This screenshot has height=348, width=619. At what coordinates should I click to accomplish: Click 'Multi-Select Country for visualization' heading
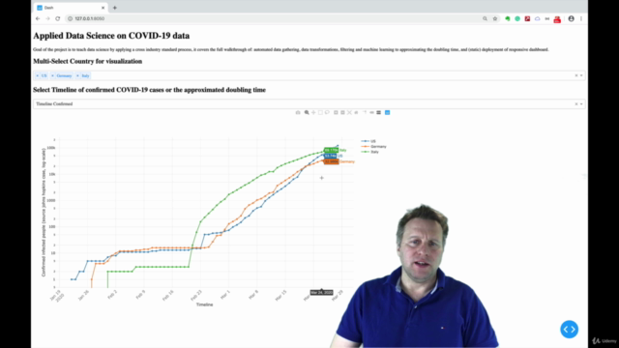88,61
